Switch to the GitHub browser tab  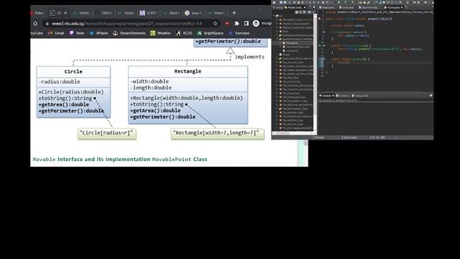(x=104, y=13)
